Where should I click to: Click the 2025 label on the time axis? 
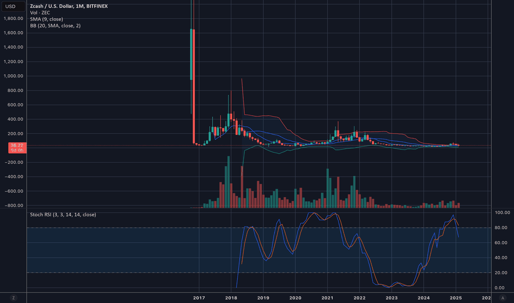(x=456, y=297)
